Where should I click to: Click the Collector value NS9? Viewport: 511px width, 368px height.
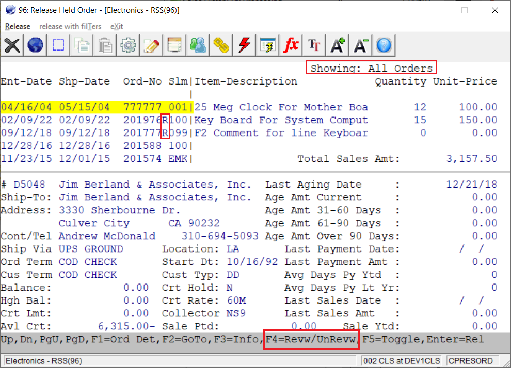click(236, 313)
